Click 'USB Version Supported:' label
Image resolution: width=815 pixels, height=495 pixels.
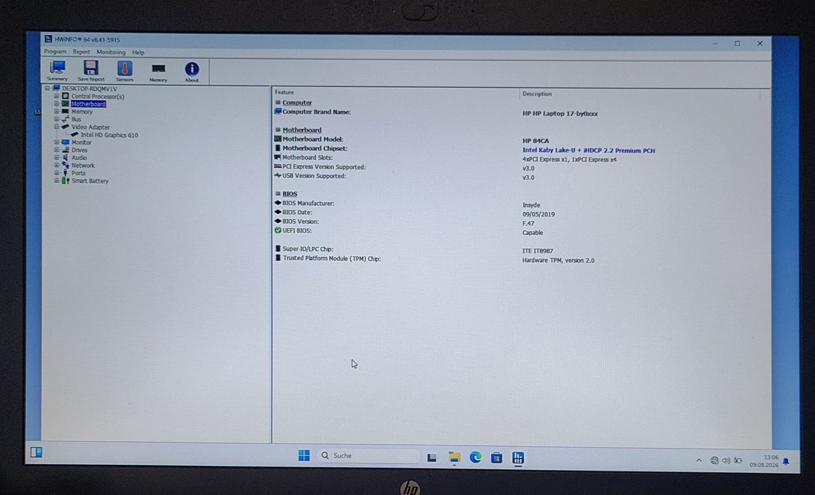(314, 176)
